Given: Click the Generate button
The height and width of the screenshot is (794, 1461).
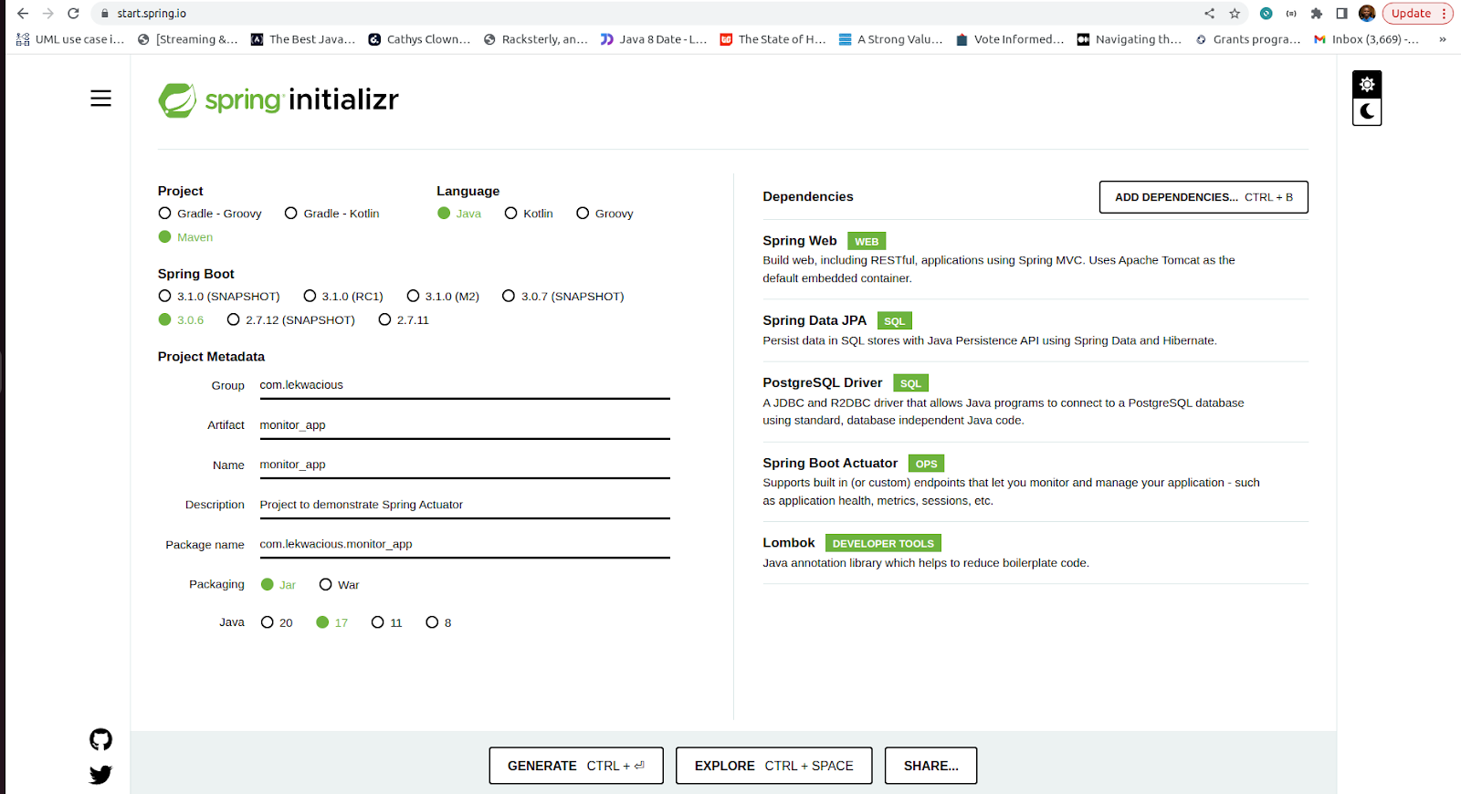Looking at the screenshot, I should [x=576, y=766].
